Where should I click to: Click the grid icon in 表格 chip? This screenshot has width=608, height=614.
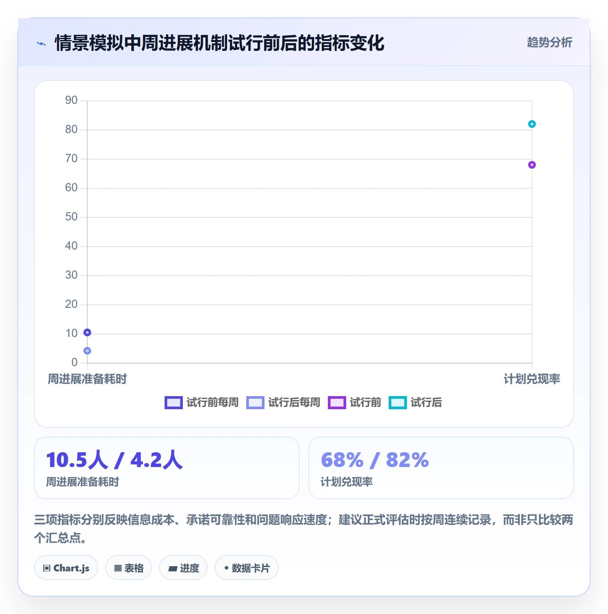click(x=118, y=568)
